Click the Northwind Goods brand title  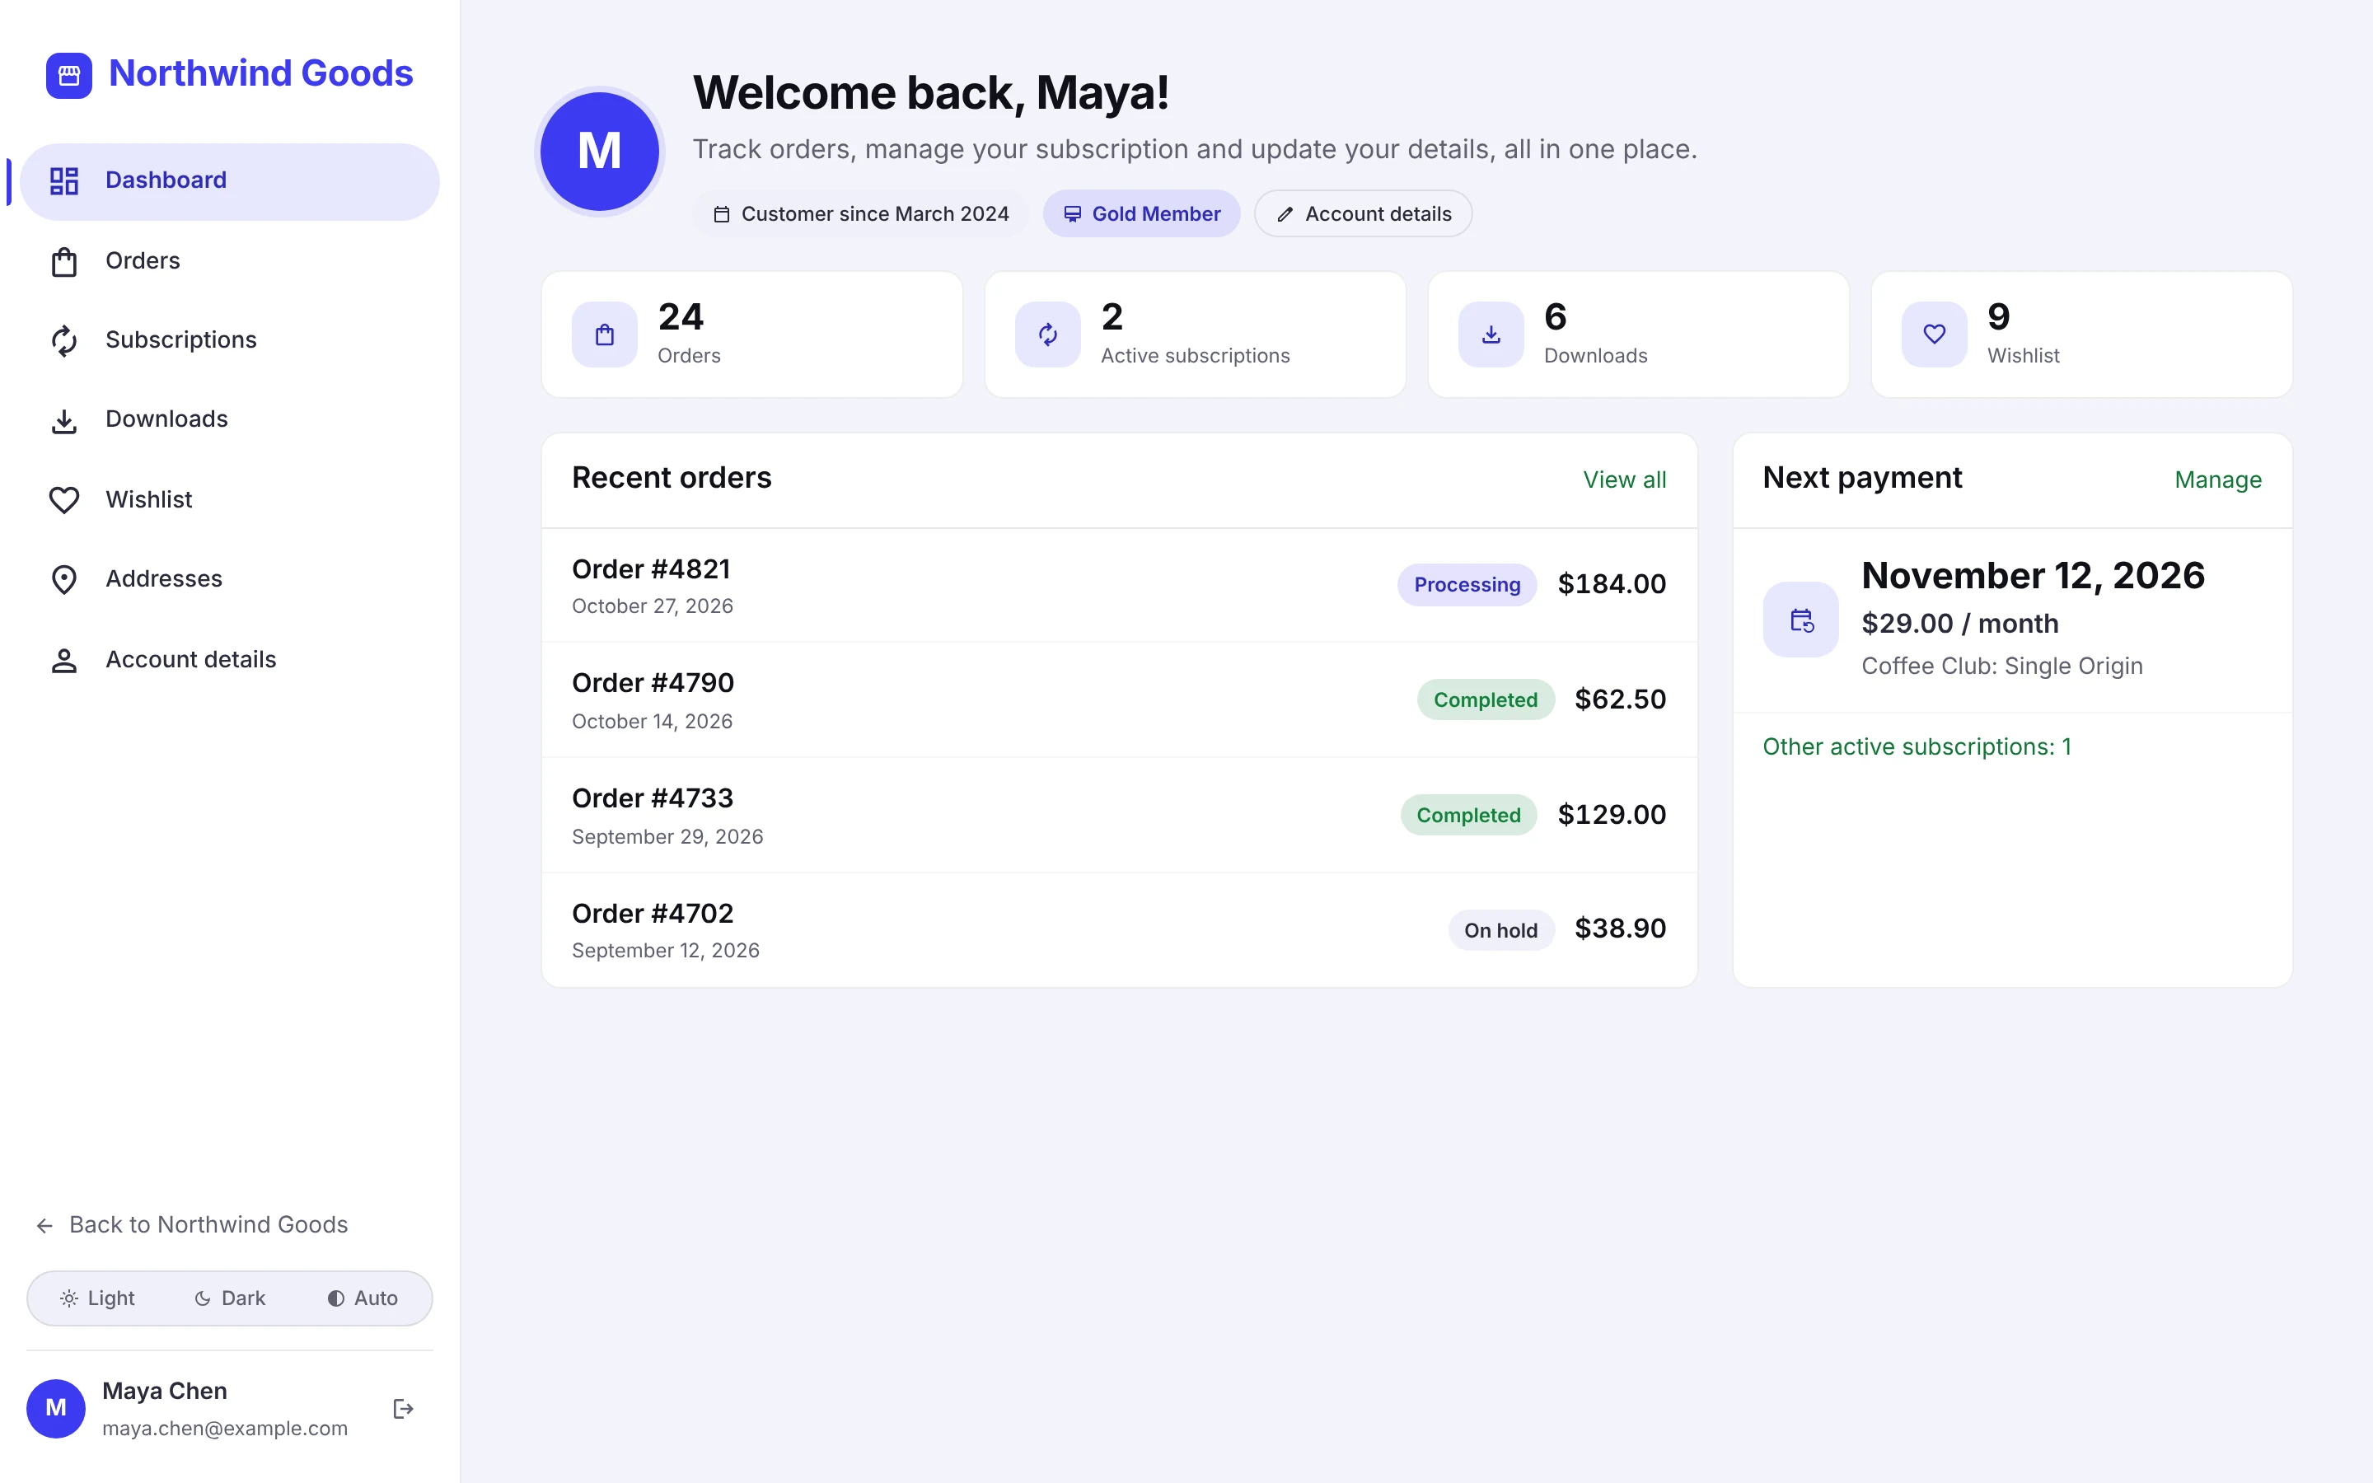coord(261,73)
